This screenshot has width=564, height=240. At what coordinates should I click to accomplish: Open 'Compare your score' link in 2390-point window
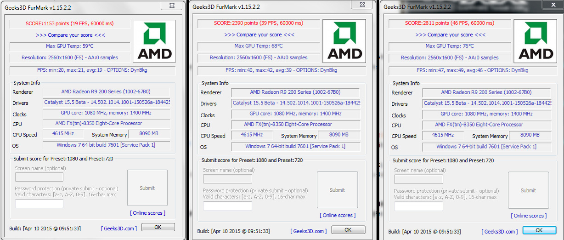[259, 34]
